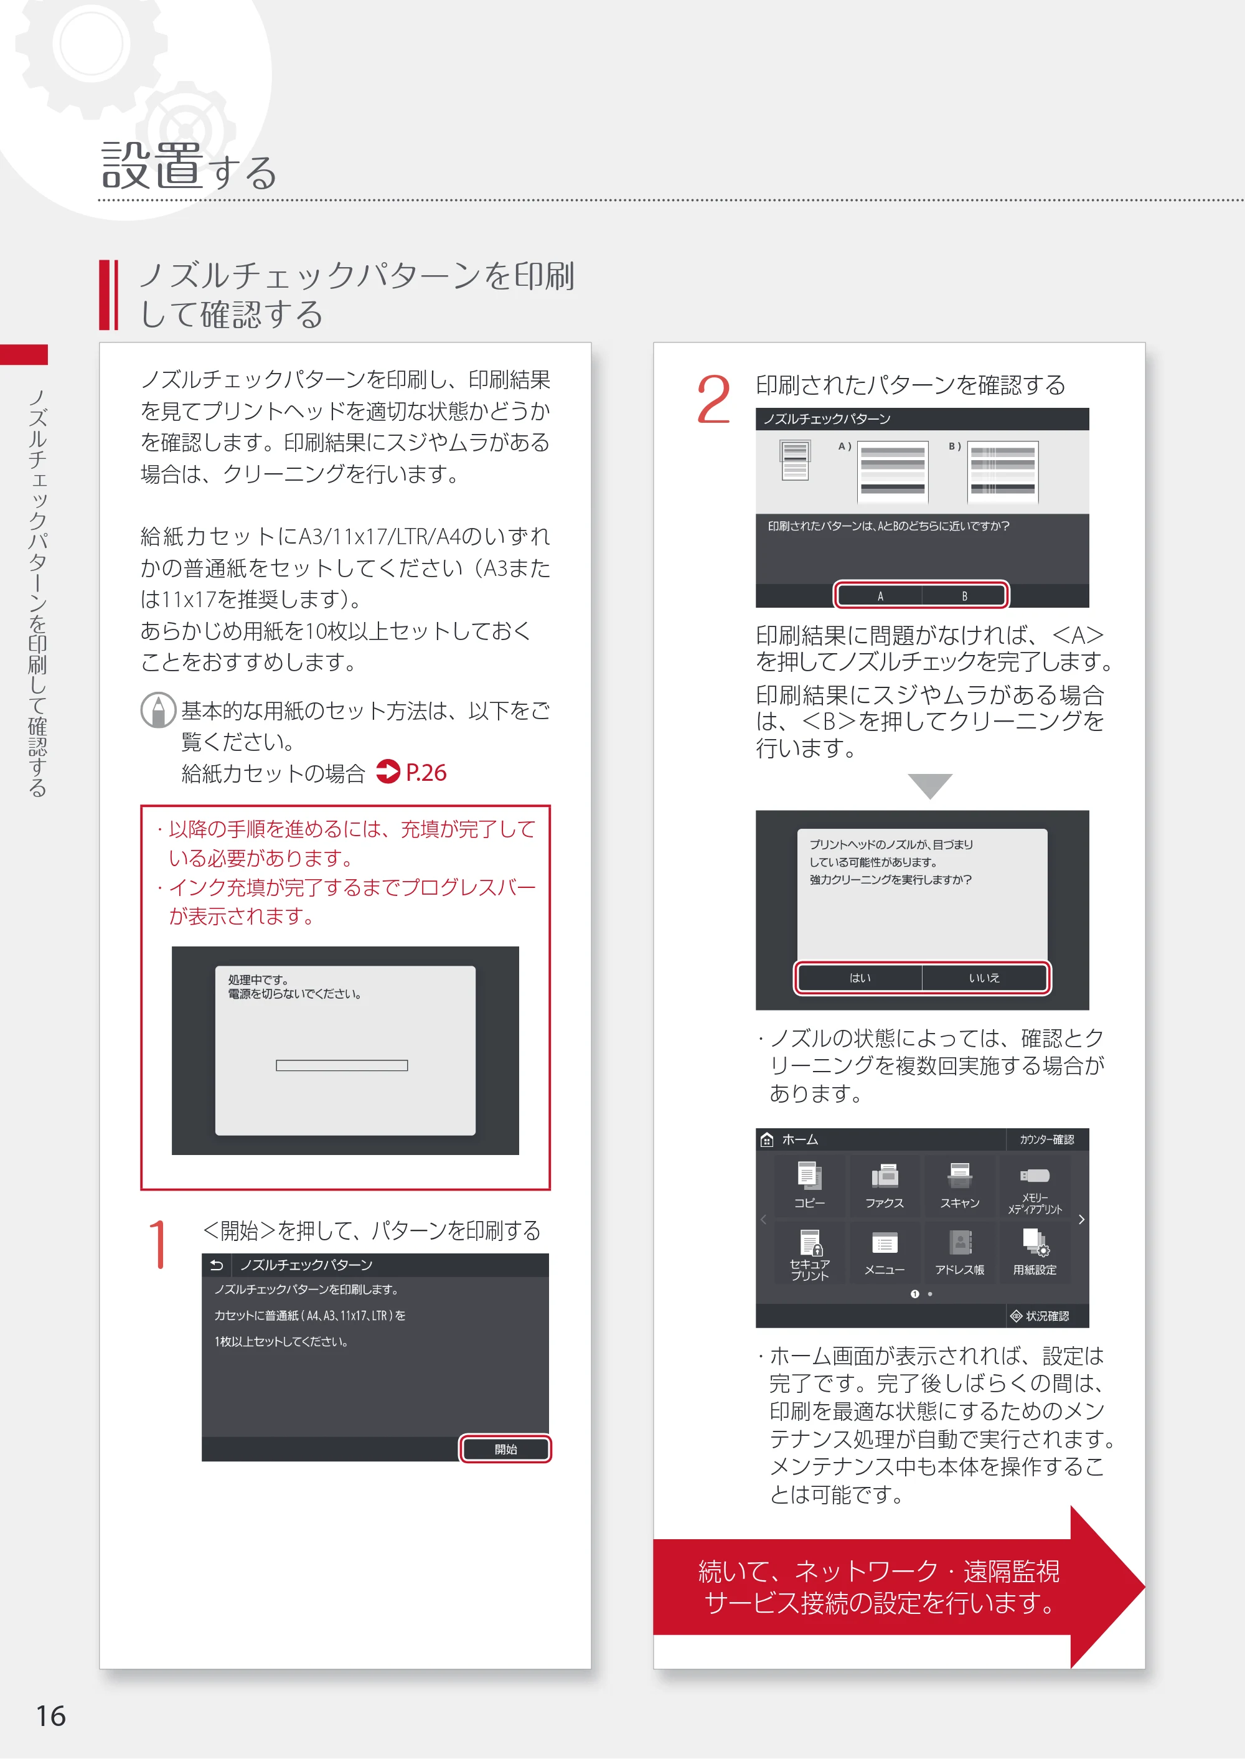Click the red arrow icon before P.26
The height and width of the screenshot is (1759, 1245).
tap(388, 771)
